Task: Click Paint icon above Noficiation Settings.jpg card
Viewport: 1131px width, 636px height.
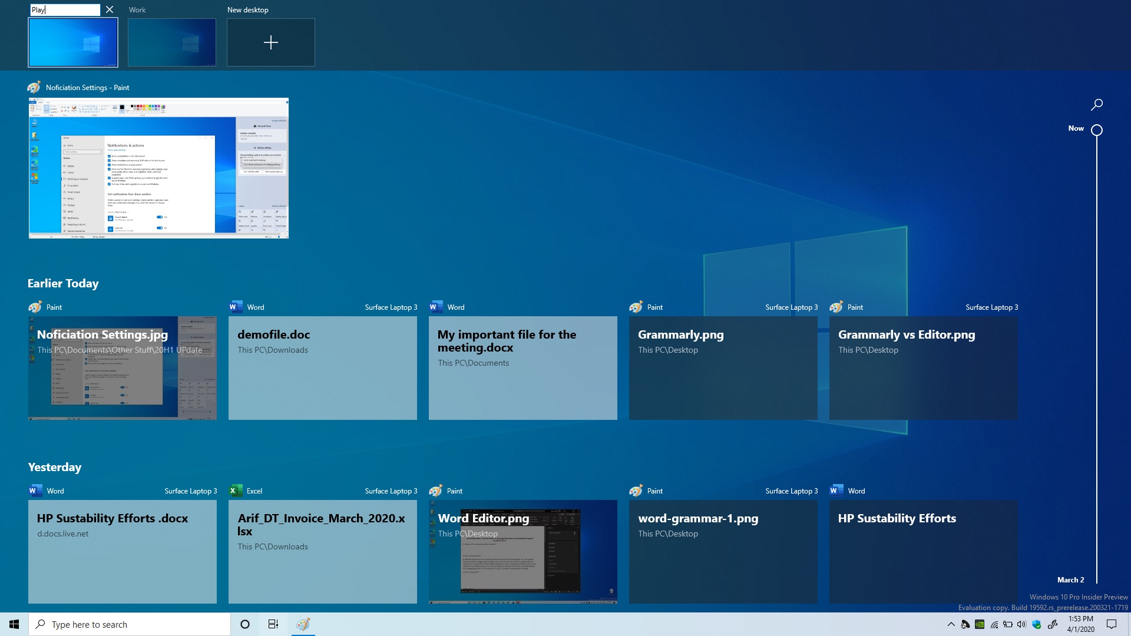Action: tap(35, 307)
